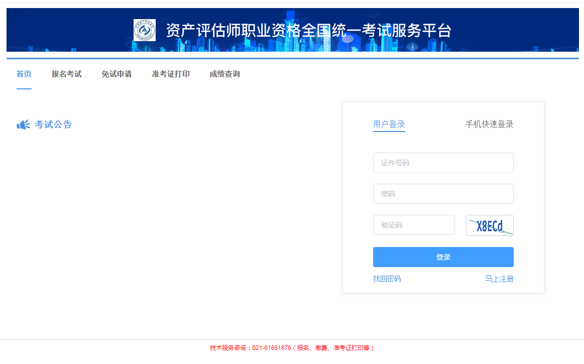
Task: Open the 成绩查询 page
Action: 224,74
